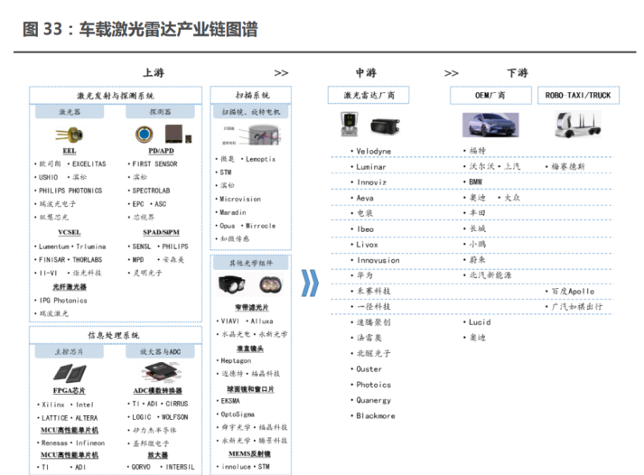Viewport: 644px width, 475px height.
Task: Click the 窄带滤光片 heading
Action: 252,307
